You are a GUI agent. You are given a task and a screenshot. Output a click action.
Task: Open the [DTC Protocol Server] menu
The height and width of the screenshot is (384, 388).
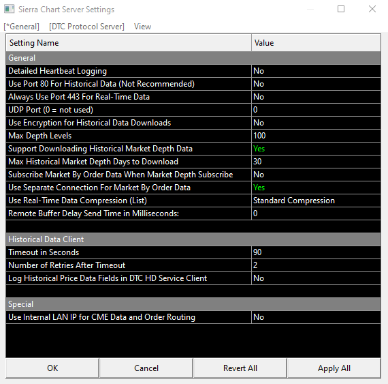(86, 27)
